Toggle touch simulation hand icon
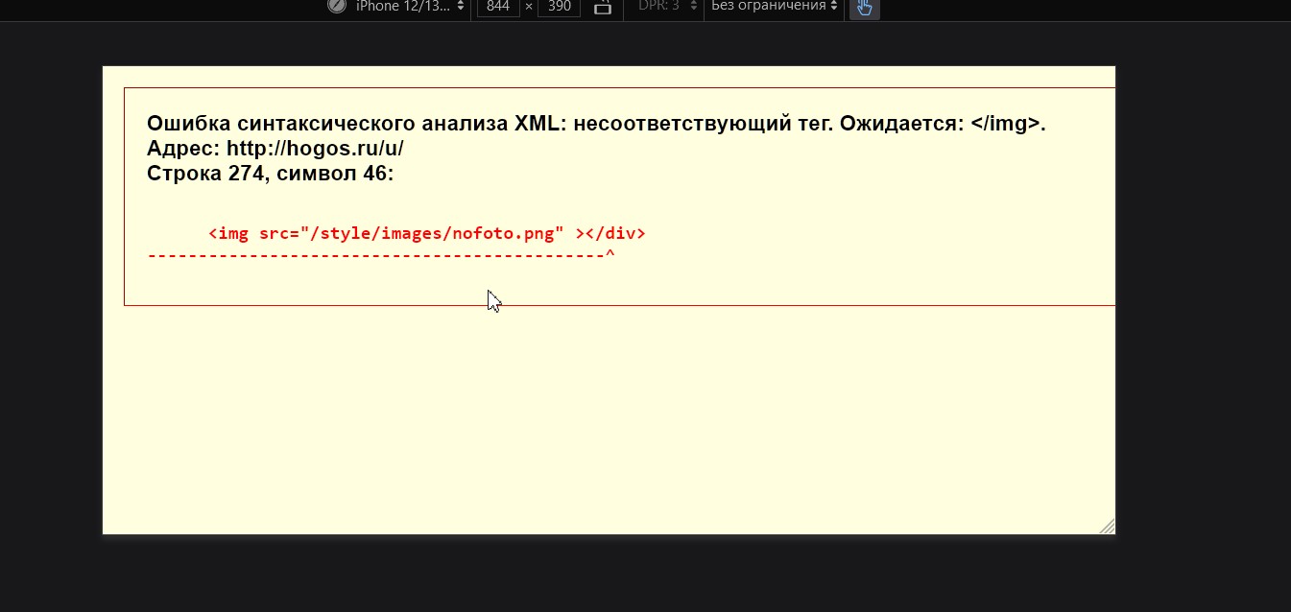Viewport: 1291px width, 612px height. [864, 8]
